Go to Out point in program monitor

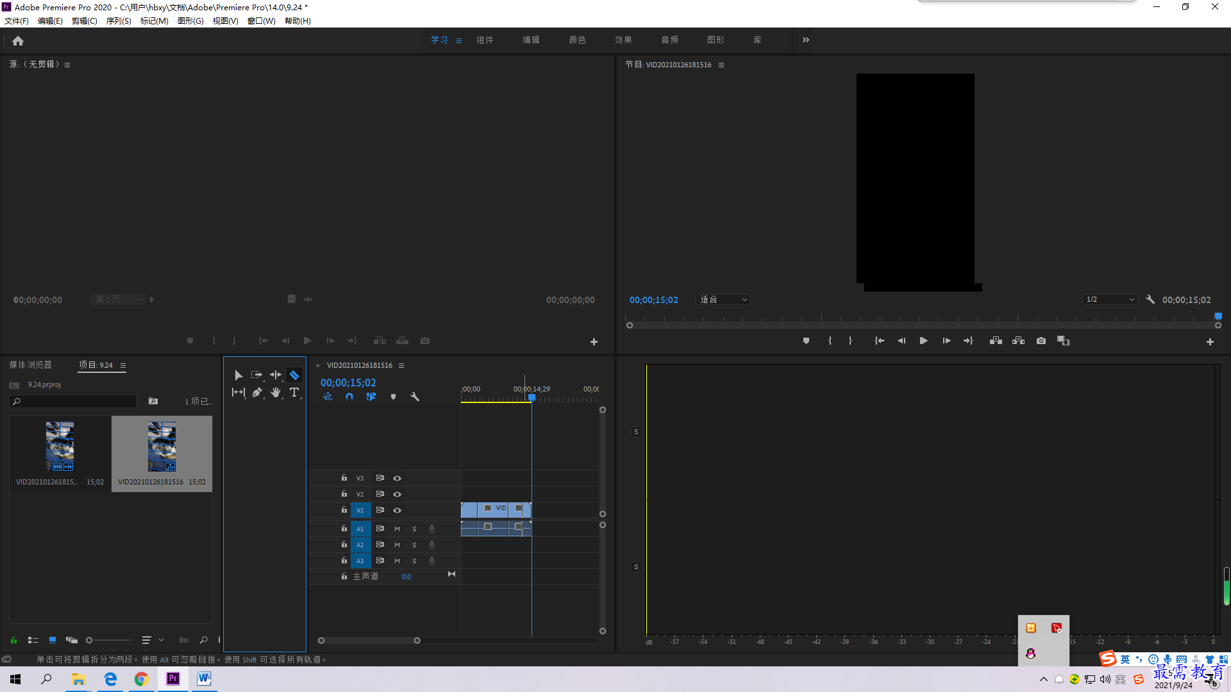point(968,341)
